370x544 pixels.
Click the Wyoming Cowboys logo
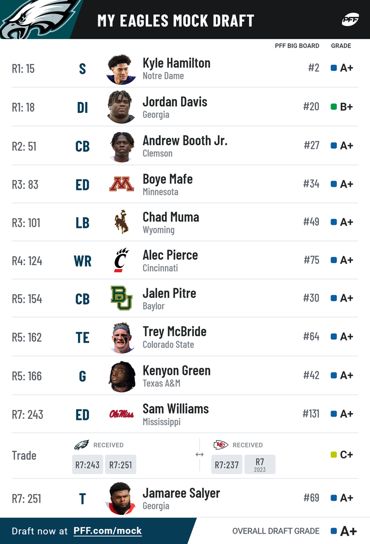121,222
